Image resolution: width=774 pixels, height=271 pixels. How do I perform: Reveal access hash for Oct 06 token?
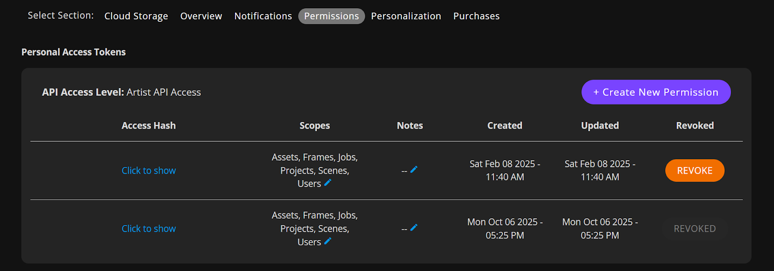pyautogui.click(x=149, y=228)
